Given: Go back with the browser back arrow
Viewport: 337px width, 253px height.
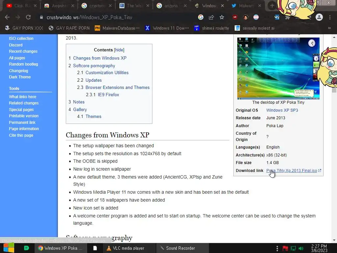Looking at the screenshot, I should pyautogui.click(x=7, y=17).
